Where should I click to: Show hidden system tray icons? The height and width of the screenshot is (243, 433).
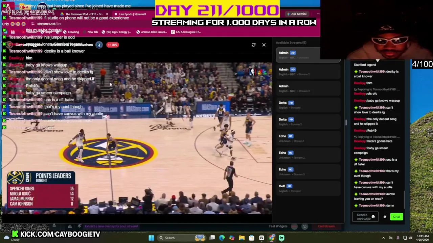point(383,238)
